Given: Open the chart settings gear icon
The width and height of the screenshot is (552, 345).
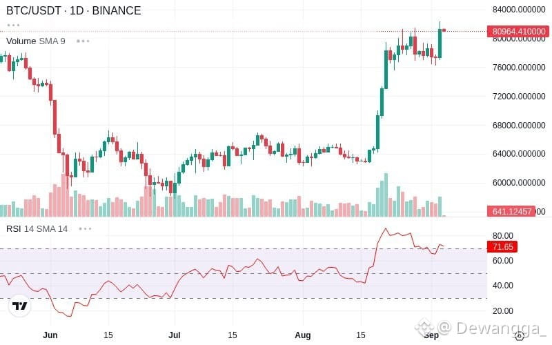Looking at the screenshot, I should [x=520, y=336].
